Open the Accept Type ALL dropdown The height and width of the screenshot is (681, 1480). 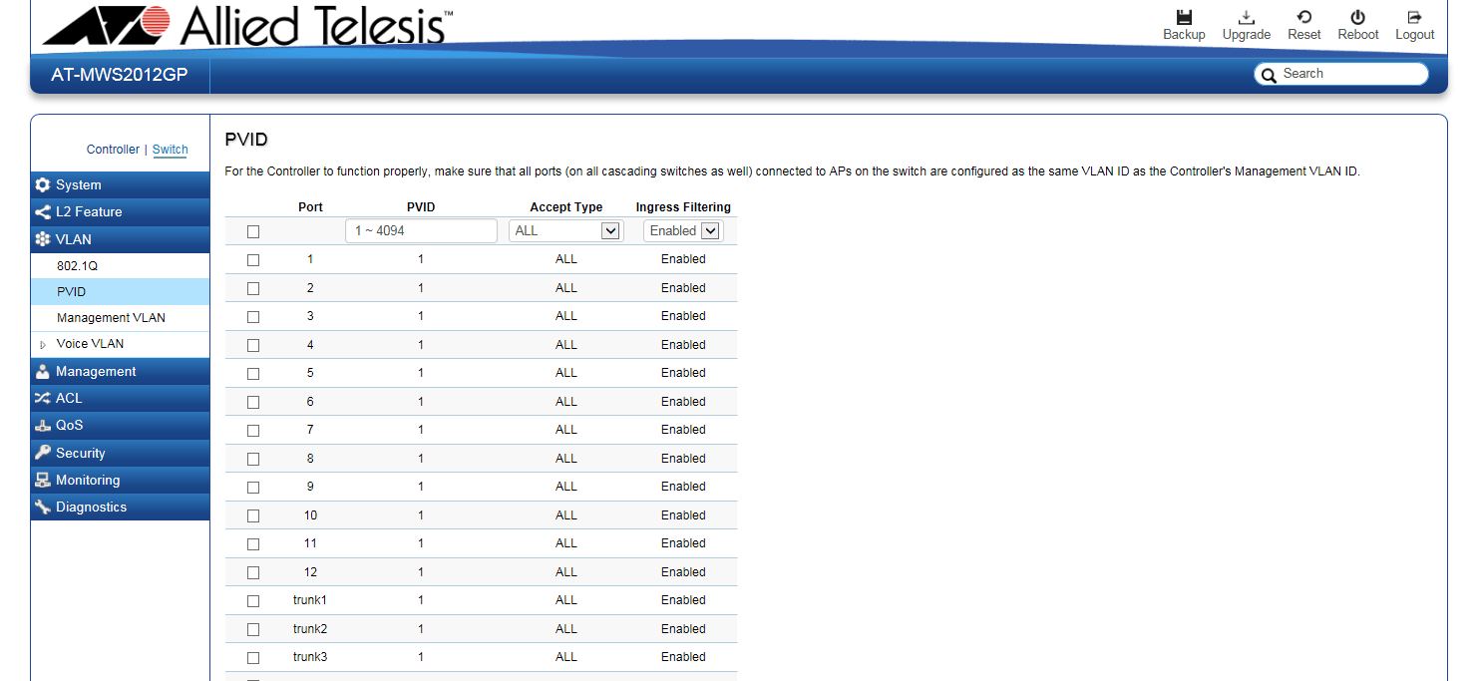[565, 231]
